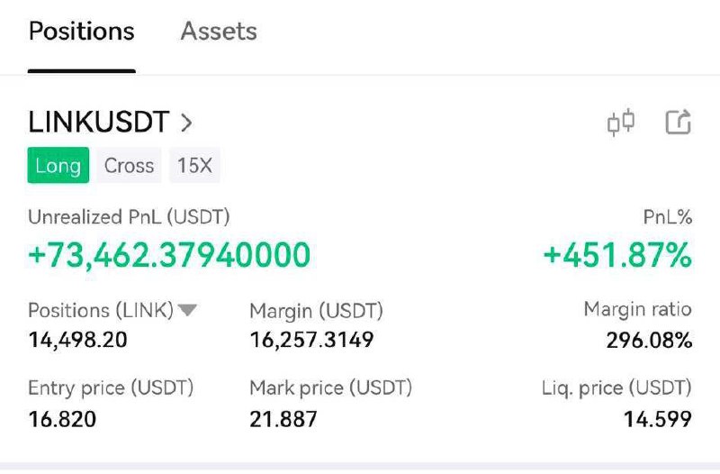This screenshot has height=474, width=720.
Task: Tap the position size 14,498.20 value
Action: (x=78, y=341)
